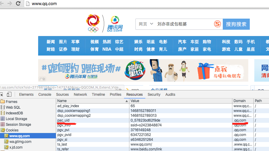Screen dimensions: 269x151
Task: Click the x.jd.com cookie icon
Action: coord(6,147)
